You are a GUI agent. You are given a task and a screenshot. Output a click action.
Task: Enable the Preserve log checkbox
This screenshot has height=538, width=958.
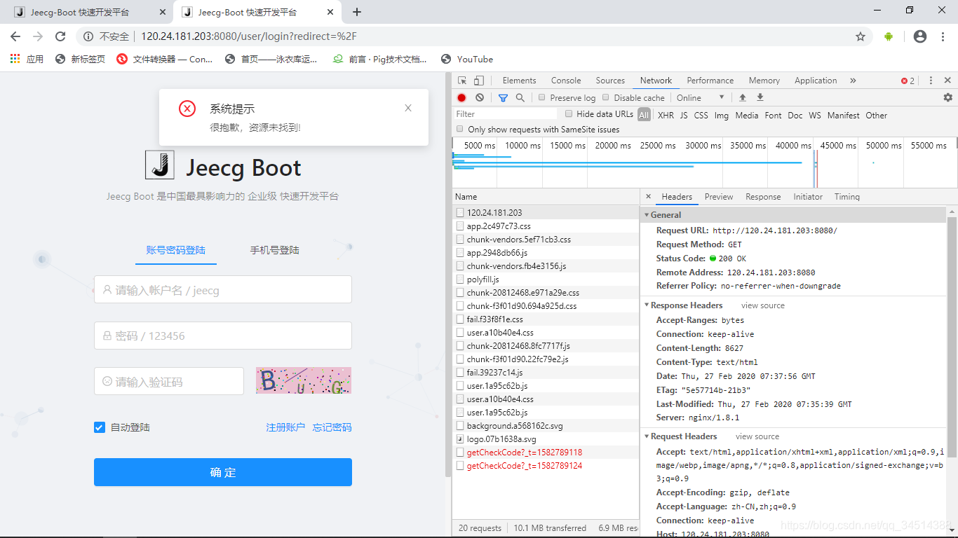pyautogui.click(x=542, y=98)
